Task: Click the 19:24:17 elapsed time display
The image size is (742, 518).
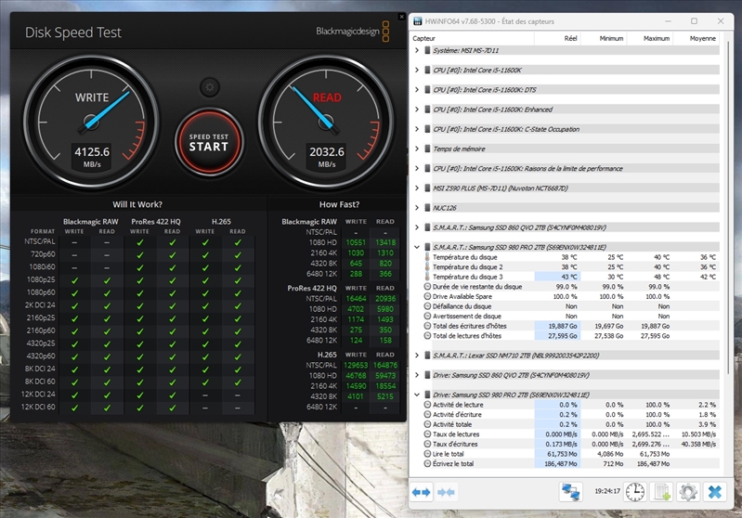Action: point(607,491)
